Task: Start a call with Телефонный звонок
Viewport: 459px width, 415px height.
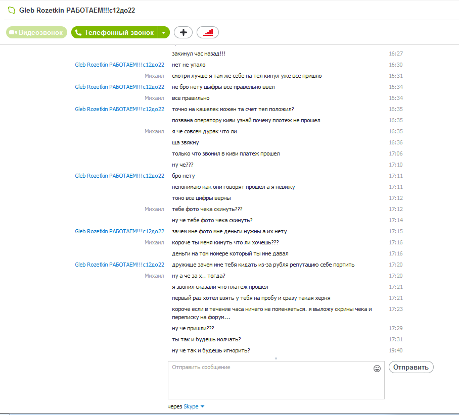Action: 114,32
